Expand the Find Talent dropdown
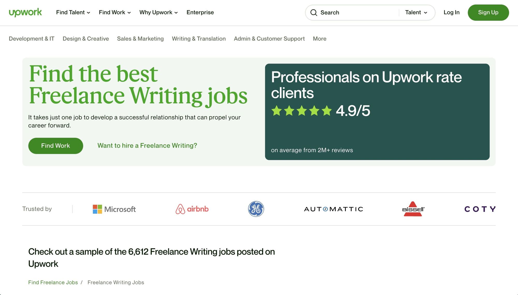518x295 pixels. pos(73,12)
